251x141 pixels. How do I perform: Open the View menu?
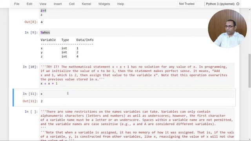click(43, 4)
